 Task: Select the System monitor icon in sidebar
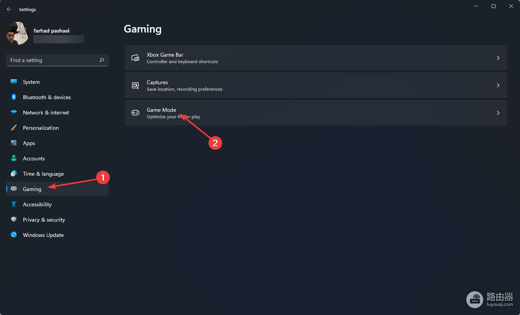tap(14, 82)
